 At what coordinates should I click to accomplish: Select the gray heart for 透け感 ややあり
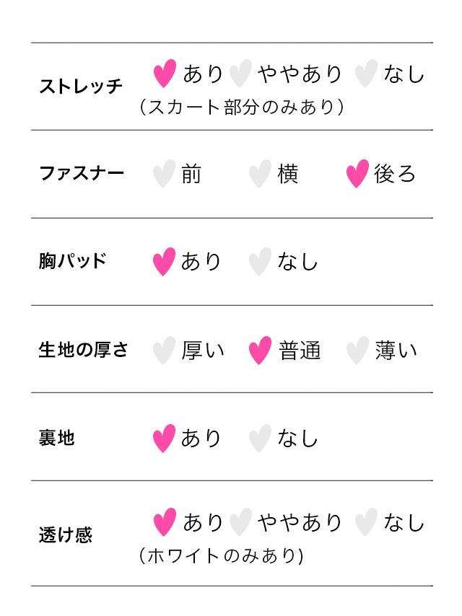pos(240,522)
